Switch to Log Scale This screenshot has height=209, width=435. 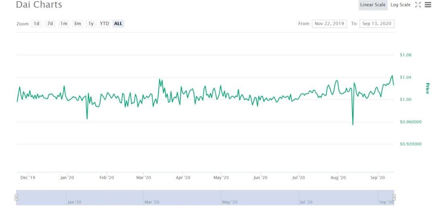point(400,5)
